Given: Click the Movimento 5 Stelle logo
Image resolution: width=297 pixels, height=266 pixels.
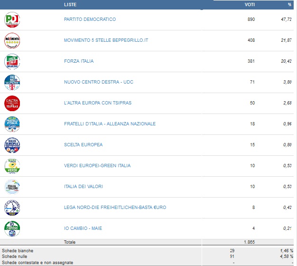Looking at the screenshot, I should [x=12, y=40].
